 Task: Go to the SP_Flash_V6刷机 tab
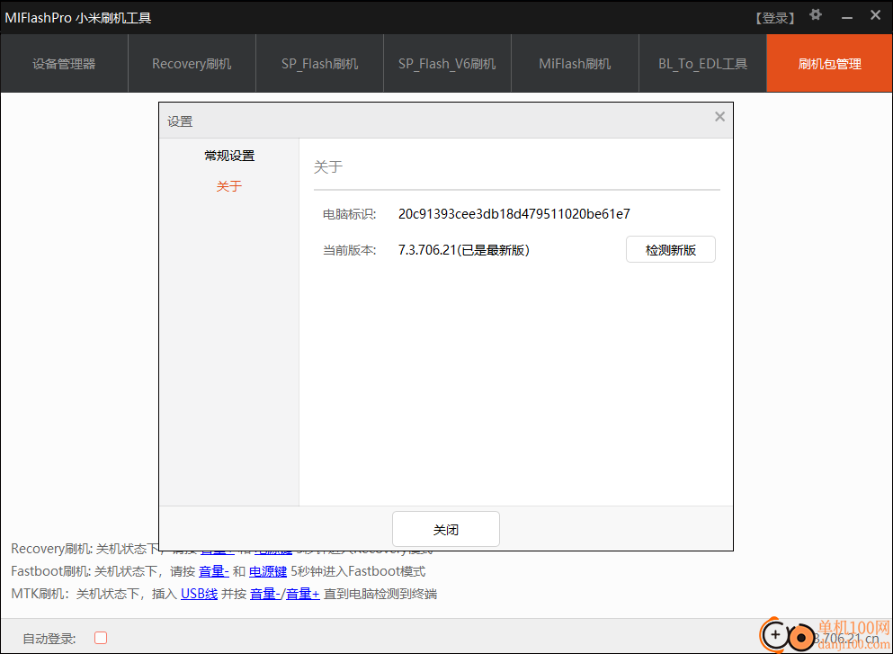(x=447, y=64)
